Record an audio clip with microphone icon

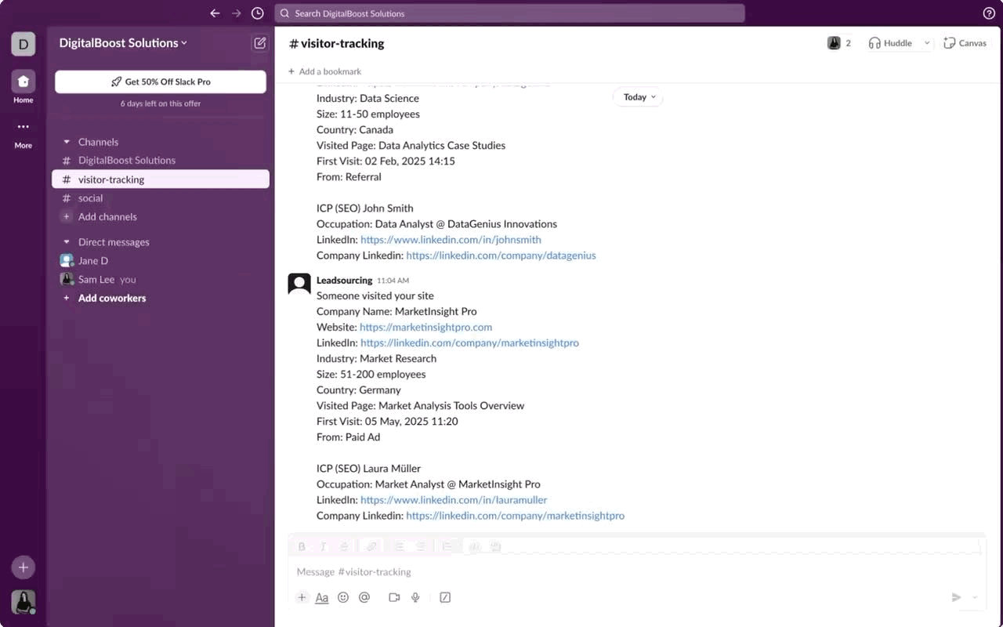click(x=415, y=597)
